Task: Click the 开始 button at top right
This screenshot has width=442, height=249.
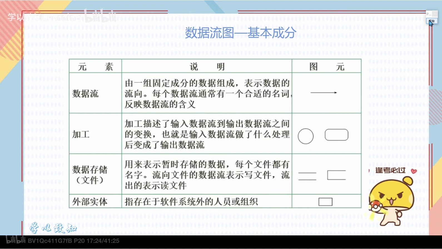Action: point(432,21)
